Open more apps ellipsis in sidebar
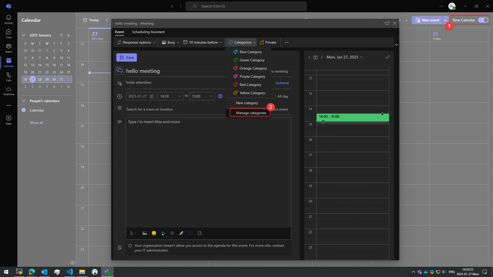 [x=8, y=105]
